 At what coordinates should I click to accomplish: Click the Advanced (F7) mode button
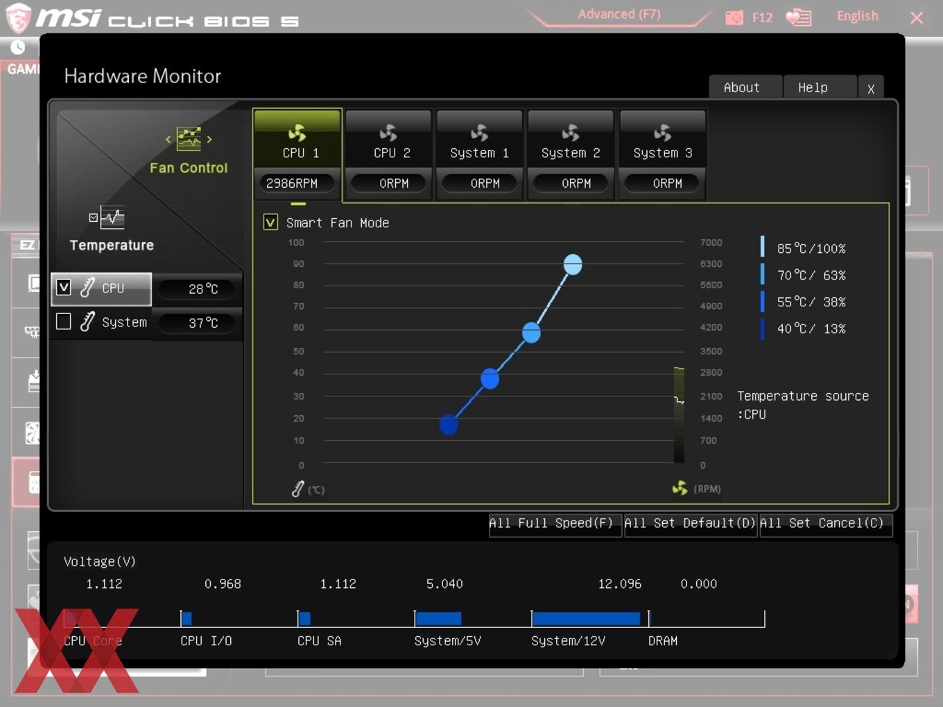[x=619, y=15]
